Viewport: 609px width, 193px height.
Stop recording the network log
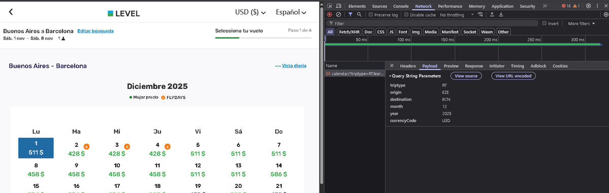329,14
